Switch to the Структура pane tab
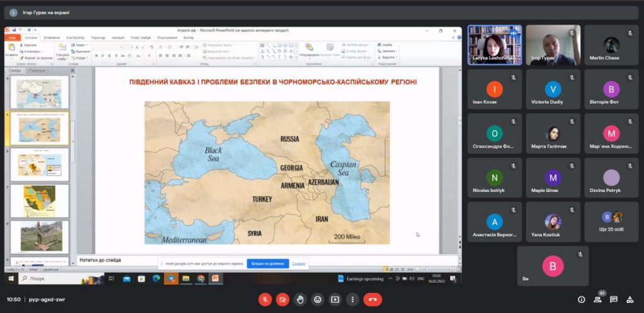The height and width of the screenshot is (313, 644). coord(37,71)
